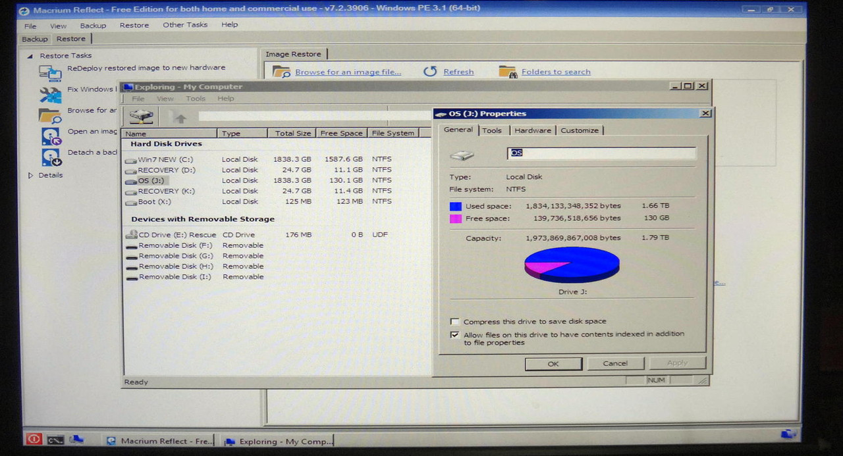Click Cancel in OS (J:) Properties

click(x=615, y=363)
